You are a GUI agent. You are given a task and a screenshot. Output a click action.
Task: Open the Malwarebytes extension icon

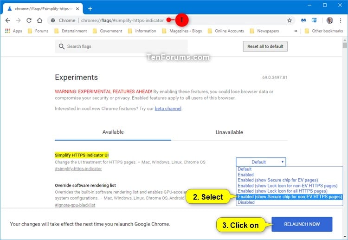(303, 20)
